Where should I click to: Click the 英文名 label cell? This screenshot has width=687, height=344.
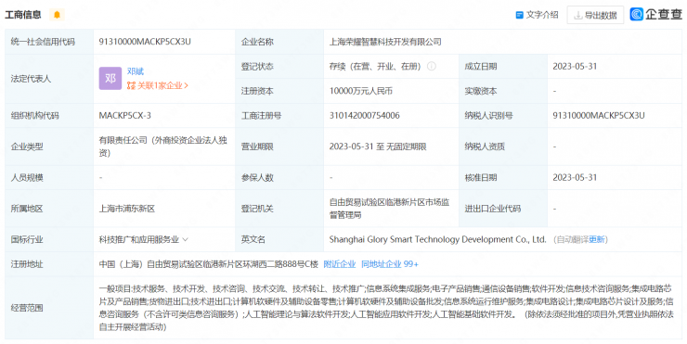pos(279,239)
